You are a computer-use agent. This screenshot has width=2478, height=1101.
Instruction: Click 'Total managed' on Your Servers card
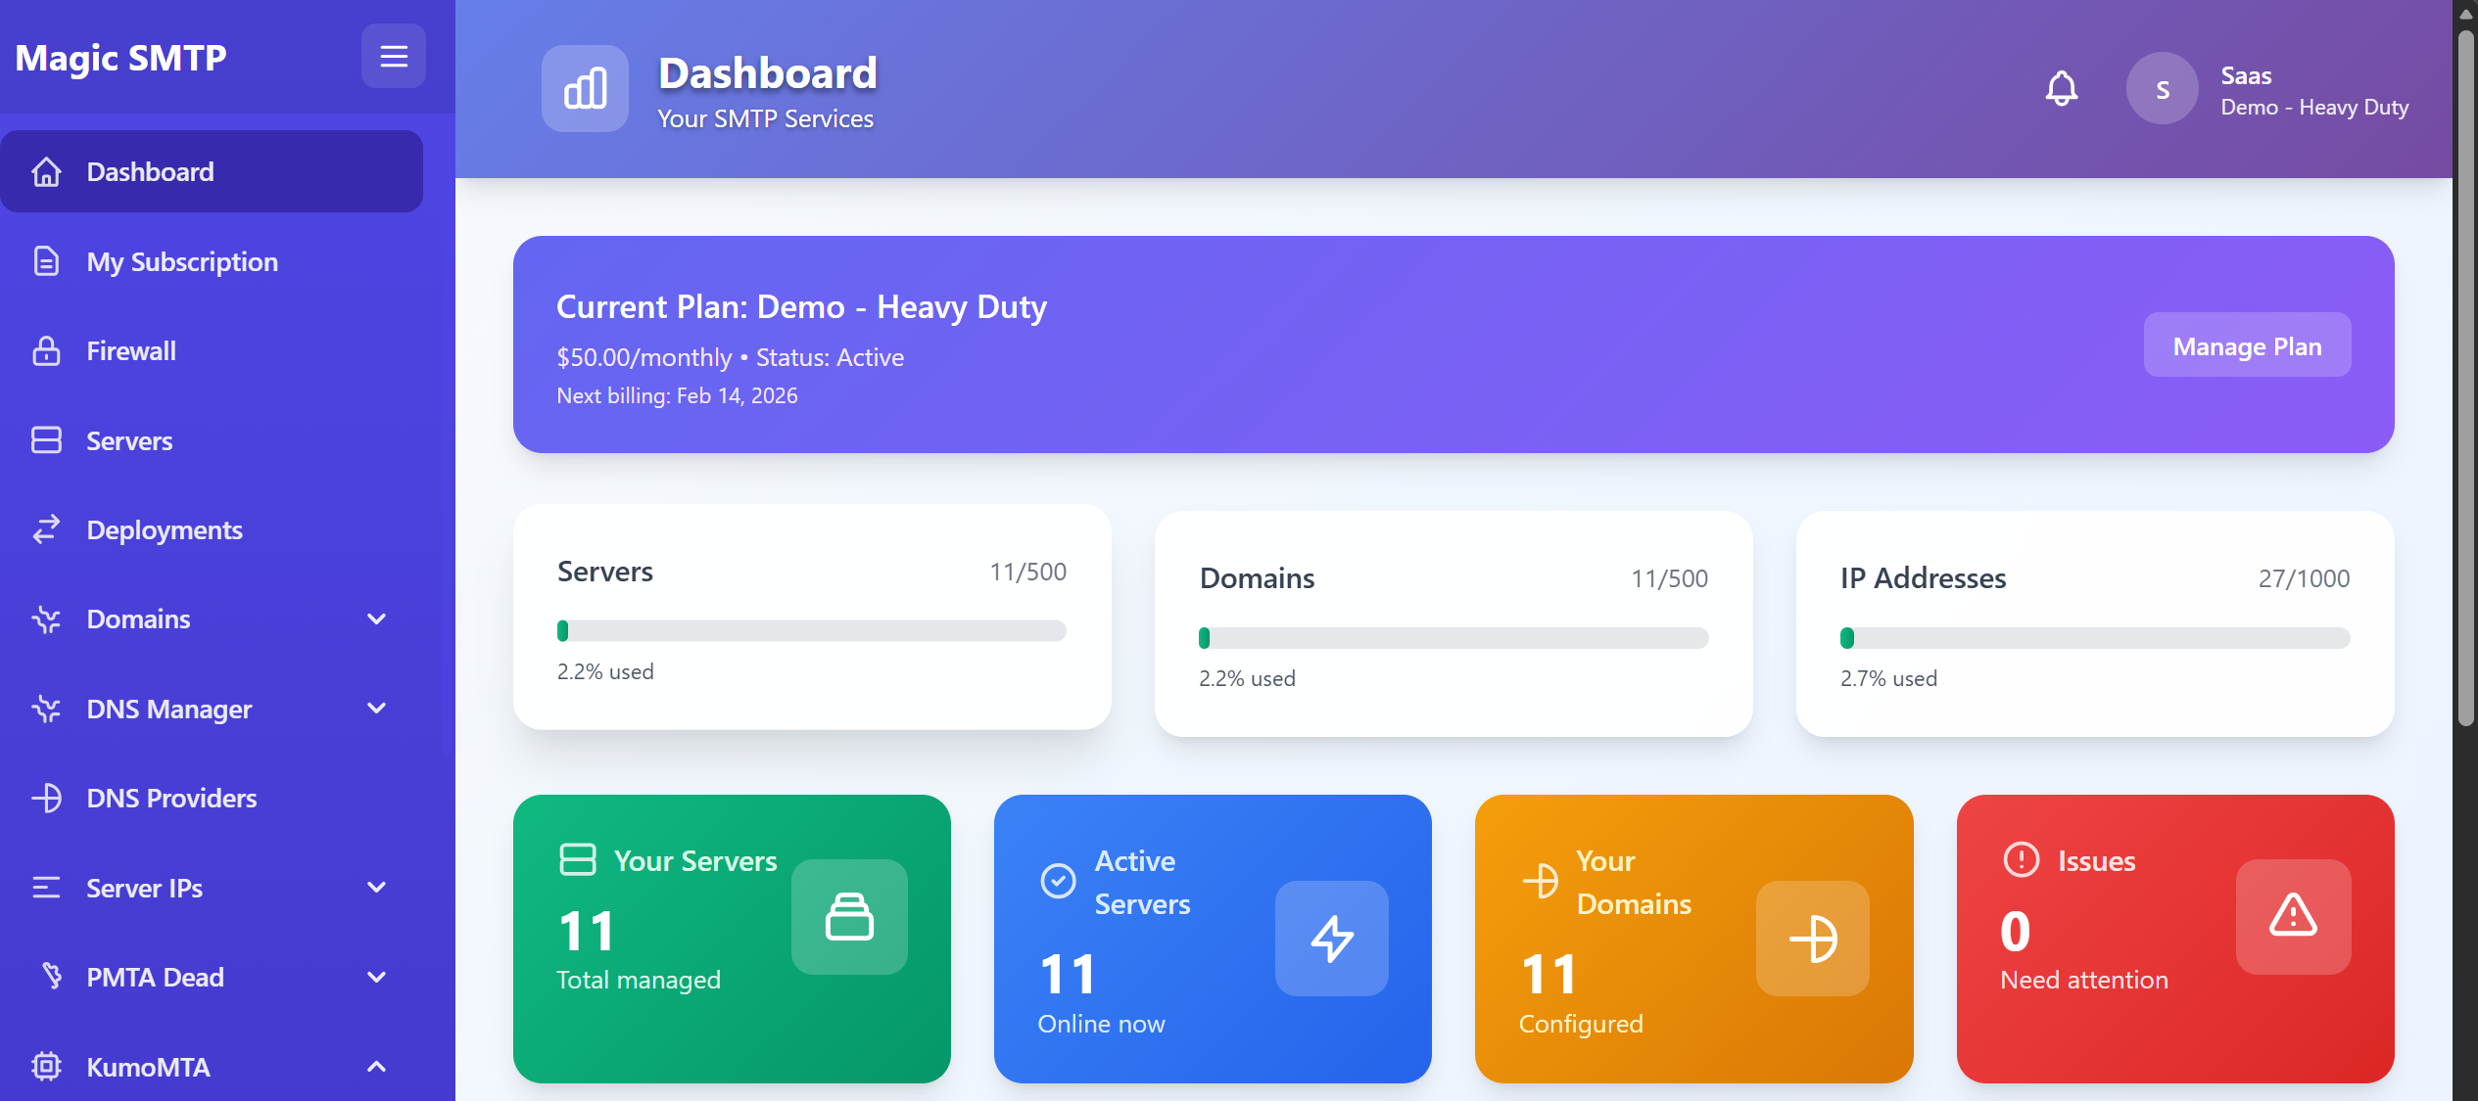coord(639,980)
